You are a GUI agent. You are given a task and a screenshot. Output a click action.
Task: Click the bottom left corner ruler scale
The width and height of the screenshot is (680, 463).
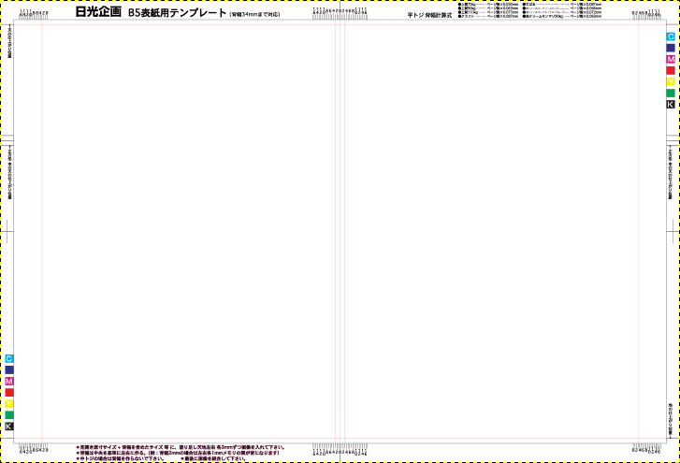[34, 448]
